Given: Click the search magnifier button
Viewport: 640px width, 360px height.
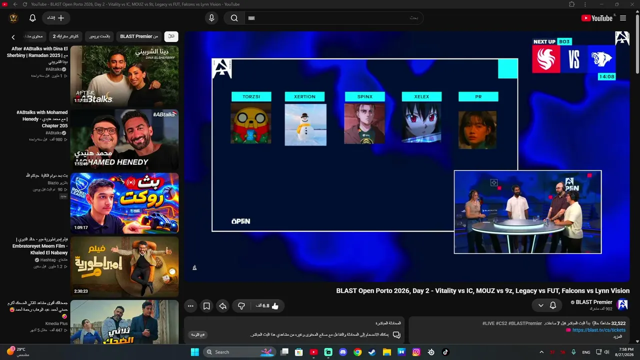Looking at the screenshot, I should coord(234,18).
